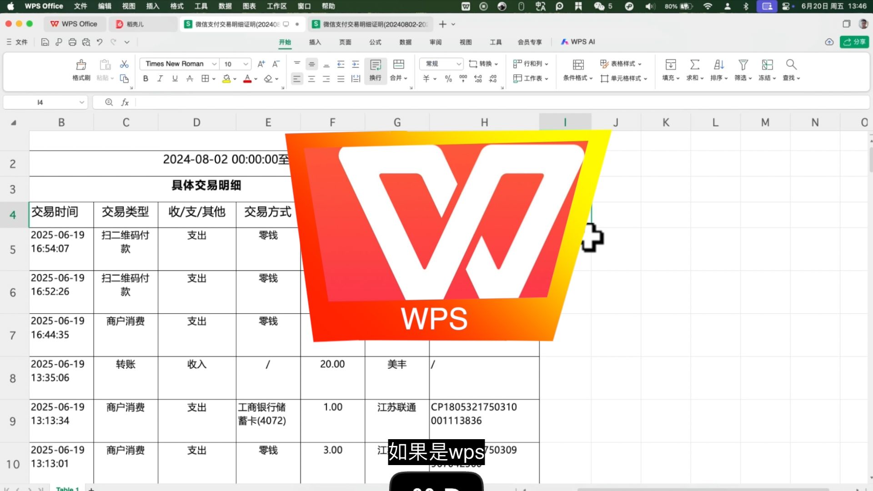Click the thousands separator (000) icon

463,79
